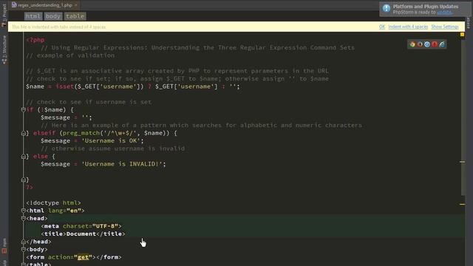
Task: Toggle fold marker at closing brace line
Action: tap(23, 180)
